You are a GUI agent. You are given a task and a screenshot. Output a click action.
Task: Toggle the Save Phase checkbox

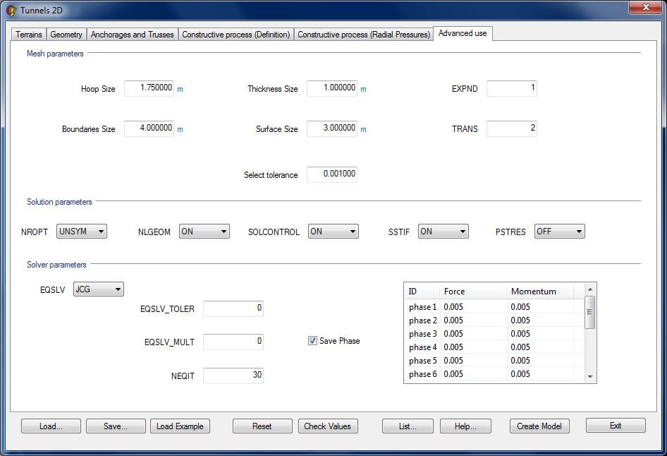[312, 341]
